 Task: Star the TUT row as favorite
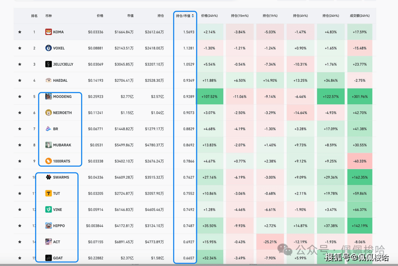coord(20,193)
